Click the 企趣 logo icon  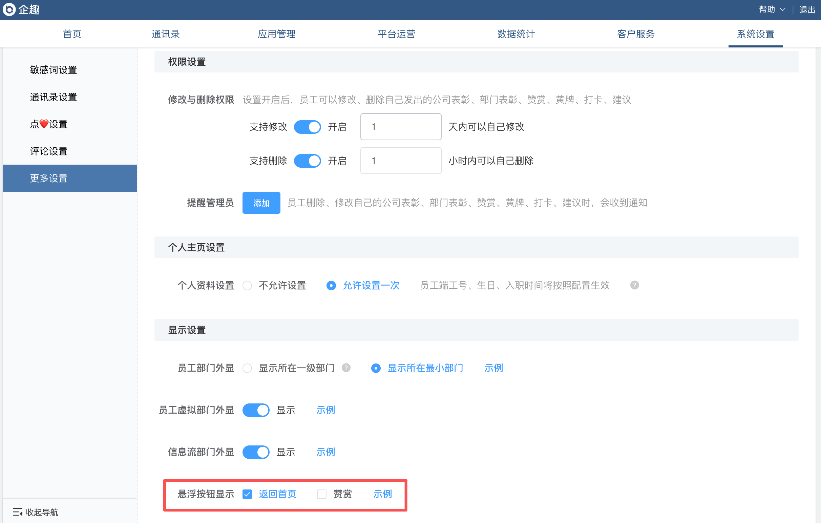[9, 9]
